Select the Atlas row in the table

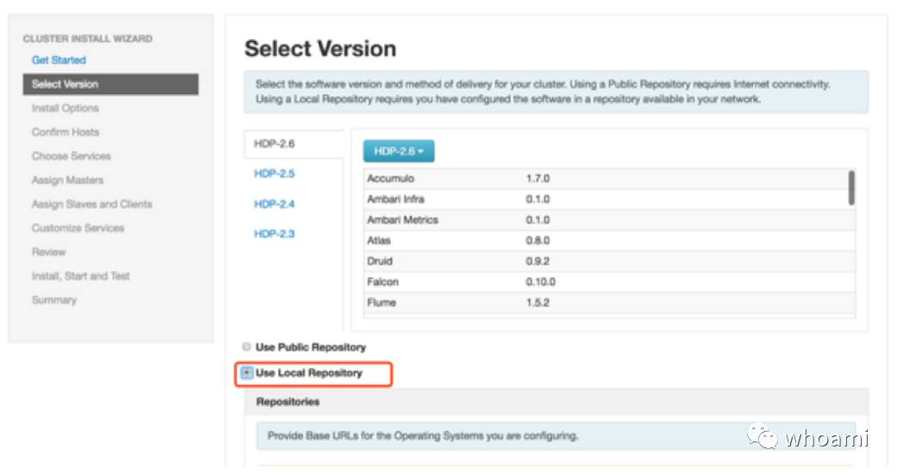coord(606,241)
